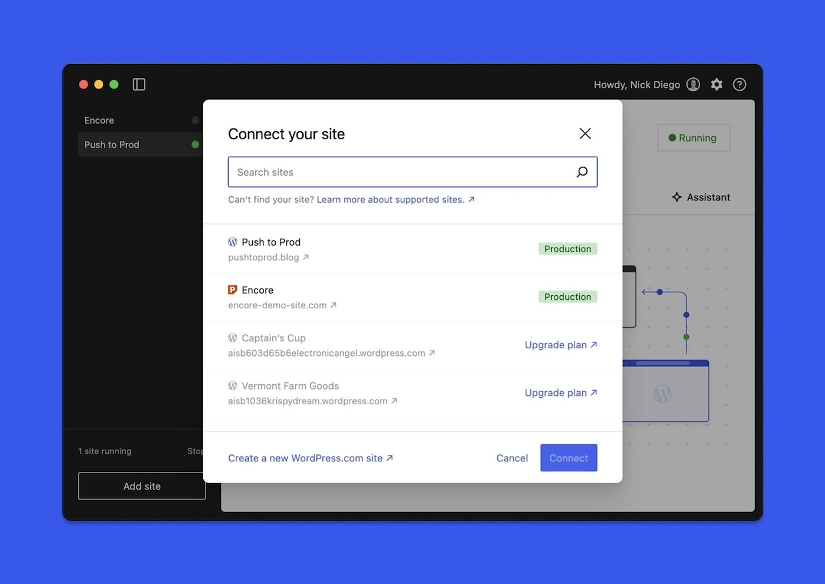
Task: Click the Search sites input field
Action: click(x=412, y=172)
